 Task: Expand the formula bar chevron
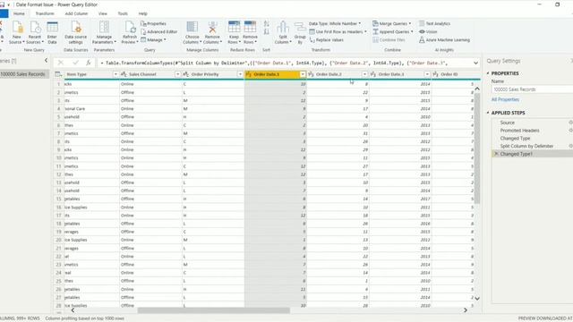tap(475, 64)
